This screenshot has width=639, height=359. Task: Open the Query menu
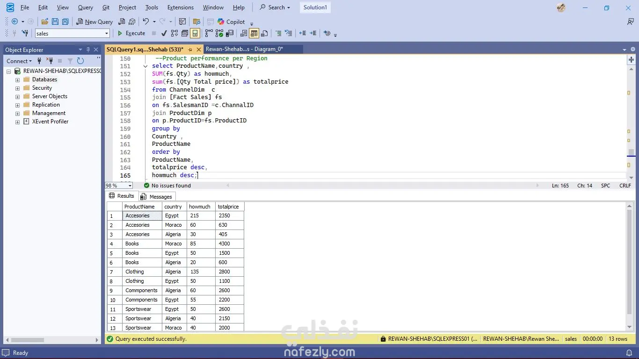point(85,7)
